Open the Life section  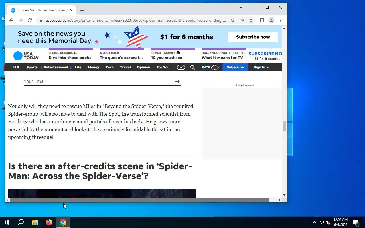78,67
